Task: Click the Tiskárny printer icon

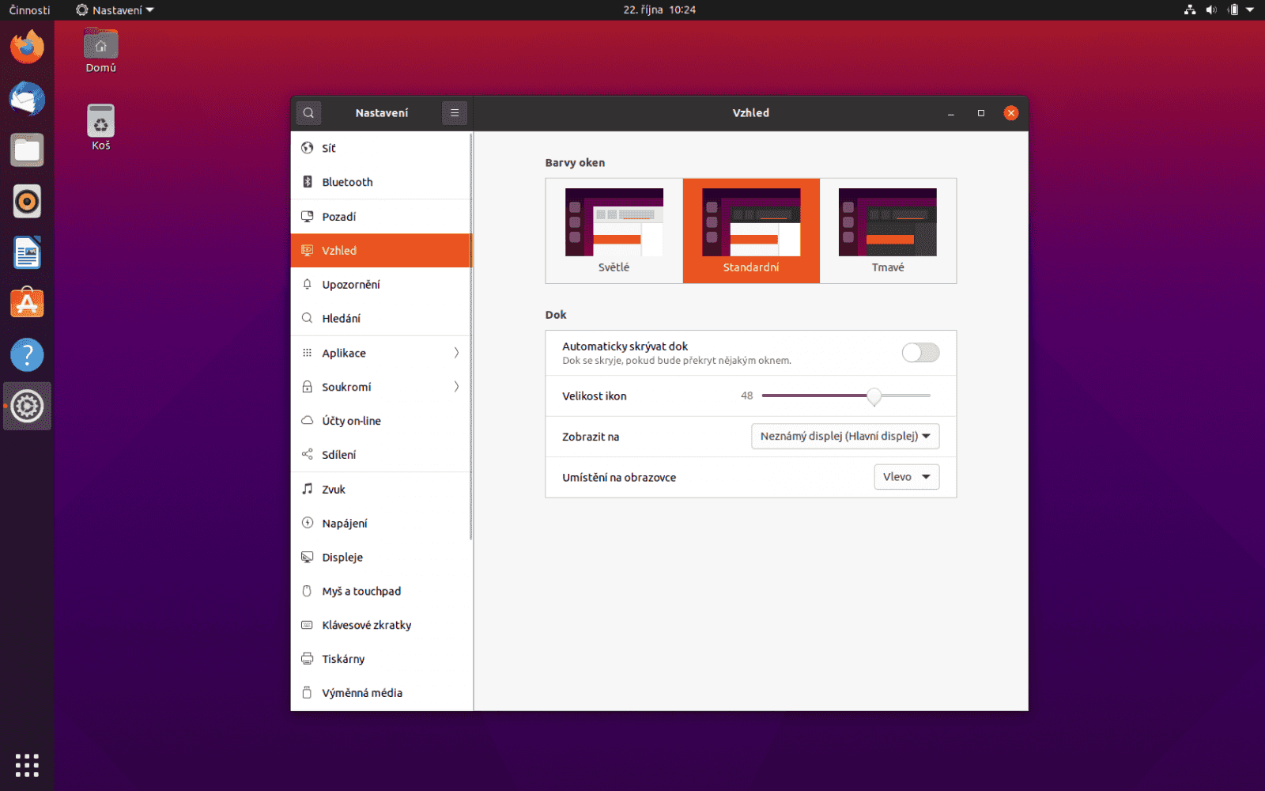Action: 308,658
